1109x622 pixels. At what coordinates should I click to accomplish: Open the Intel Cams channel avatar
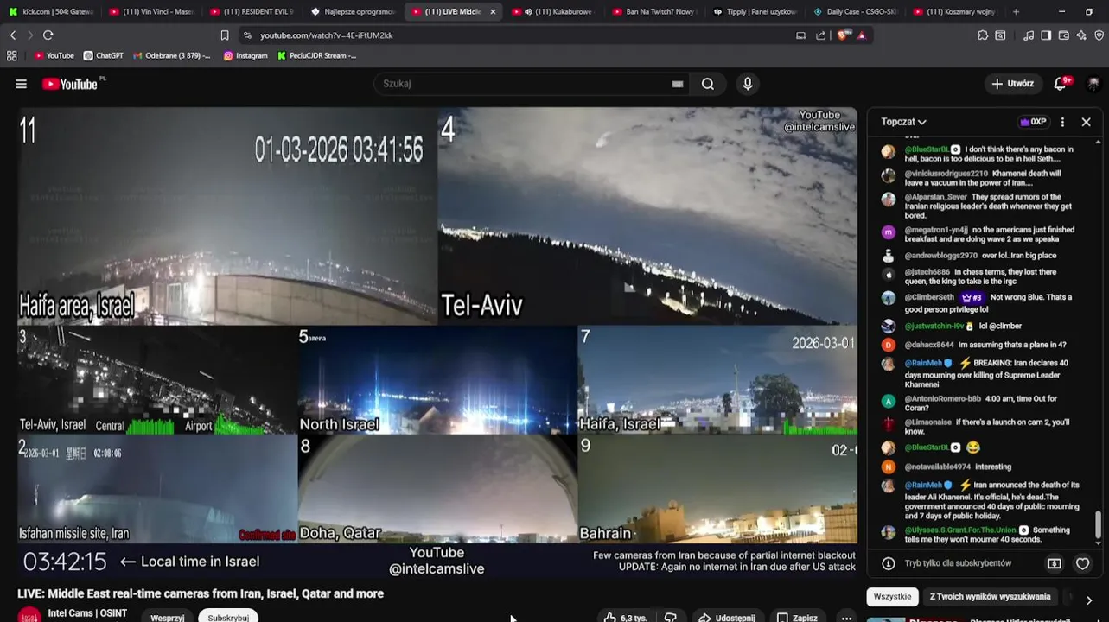pyautogui.click(x=29, y=616)
